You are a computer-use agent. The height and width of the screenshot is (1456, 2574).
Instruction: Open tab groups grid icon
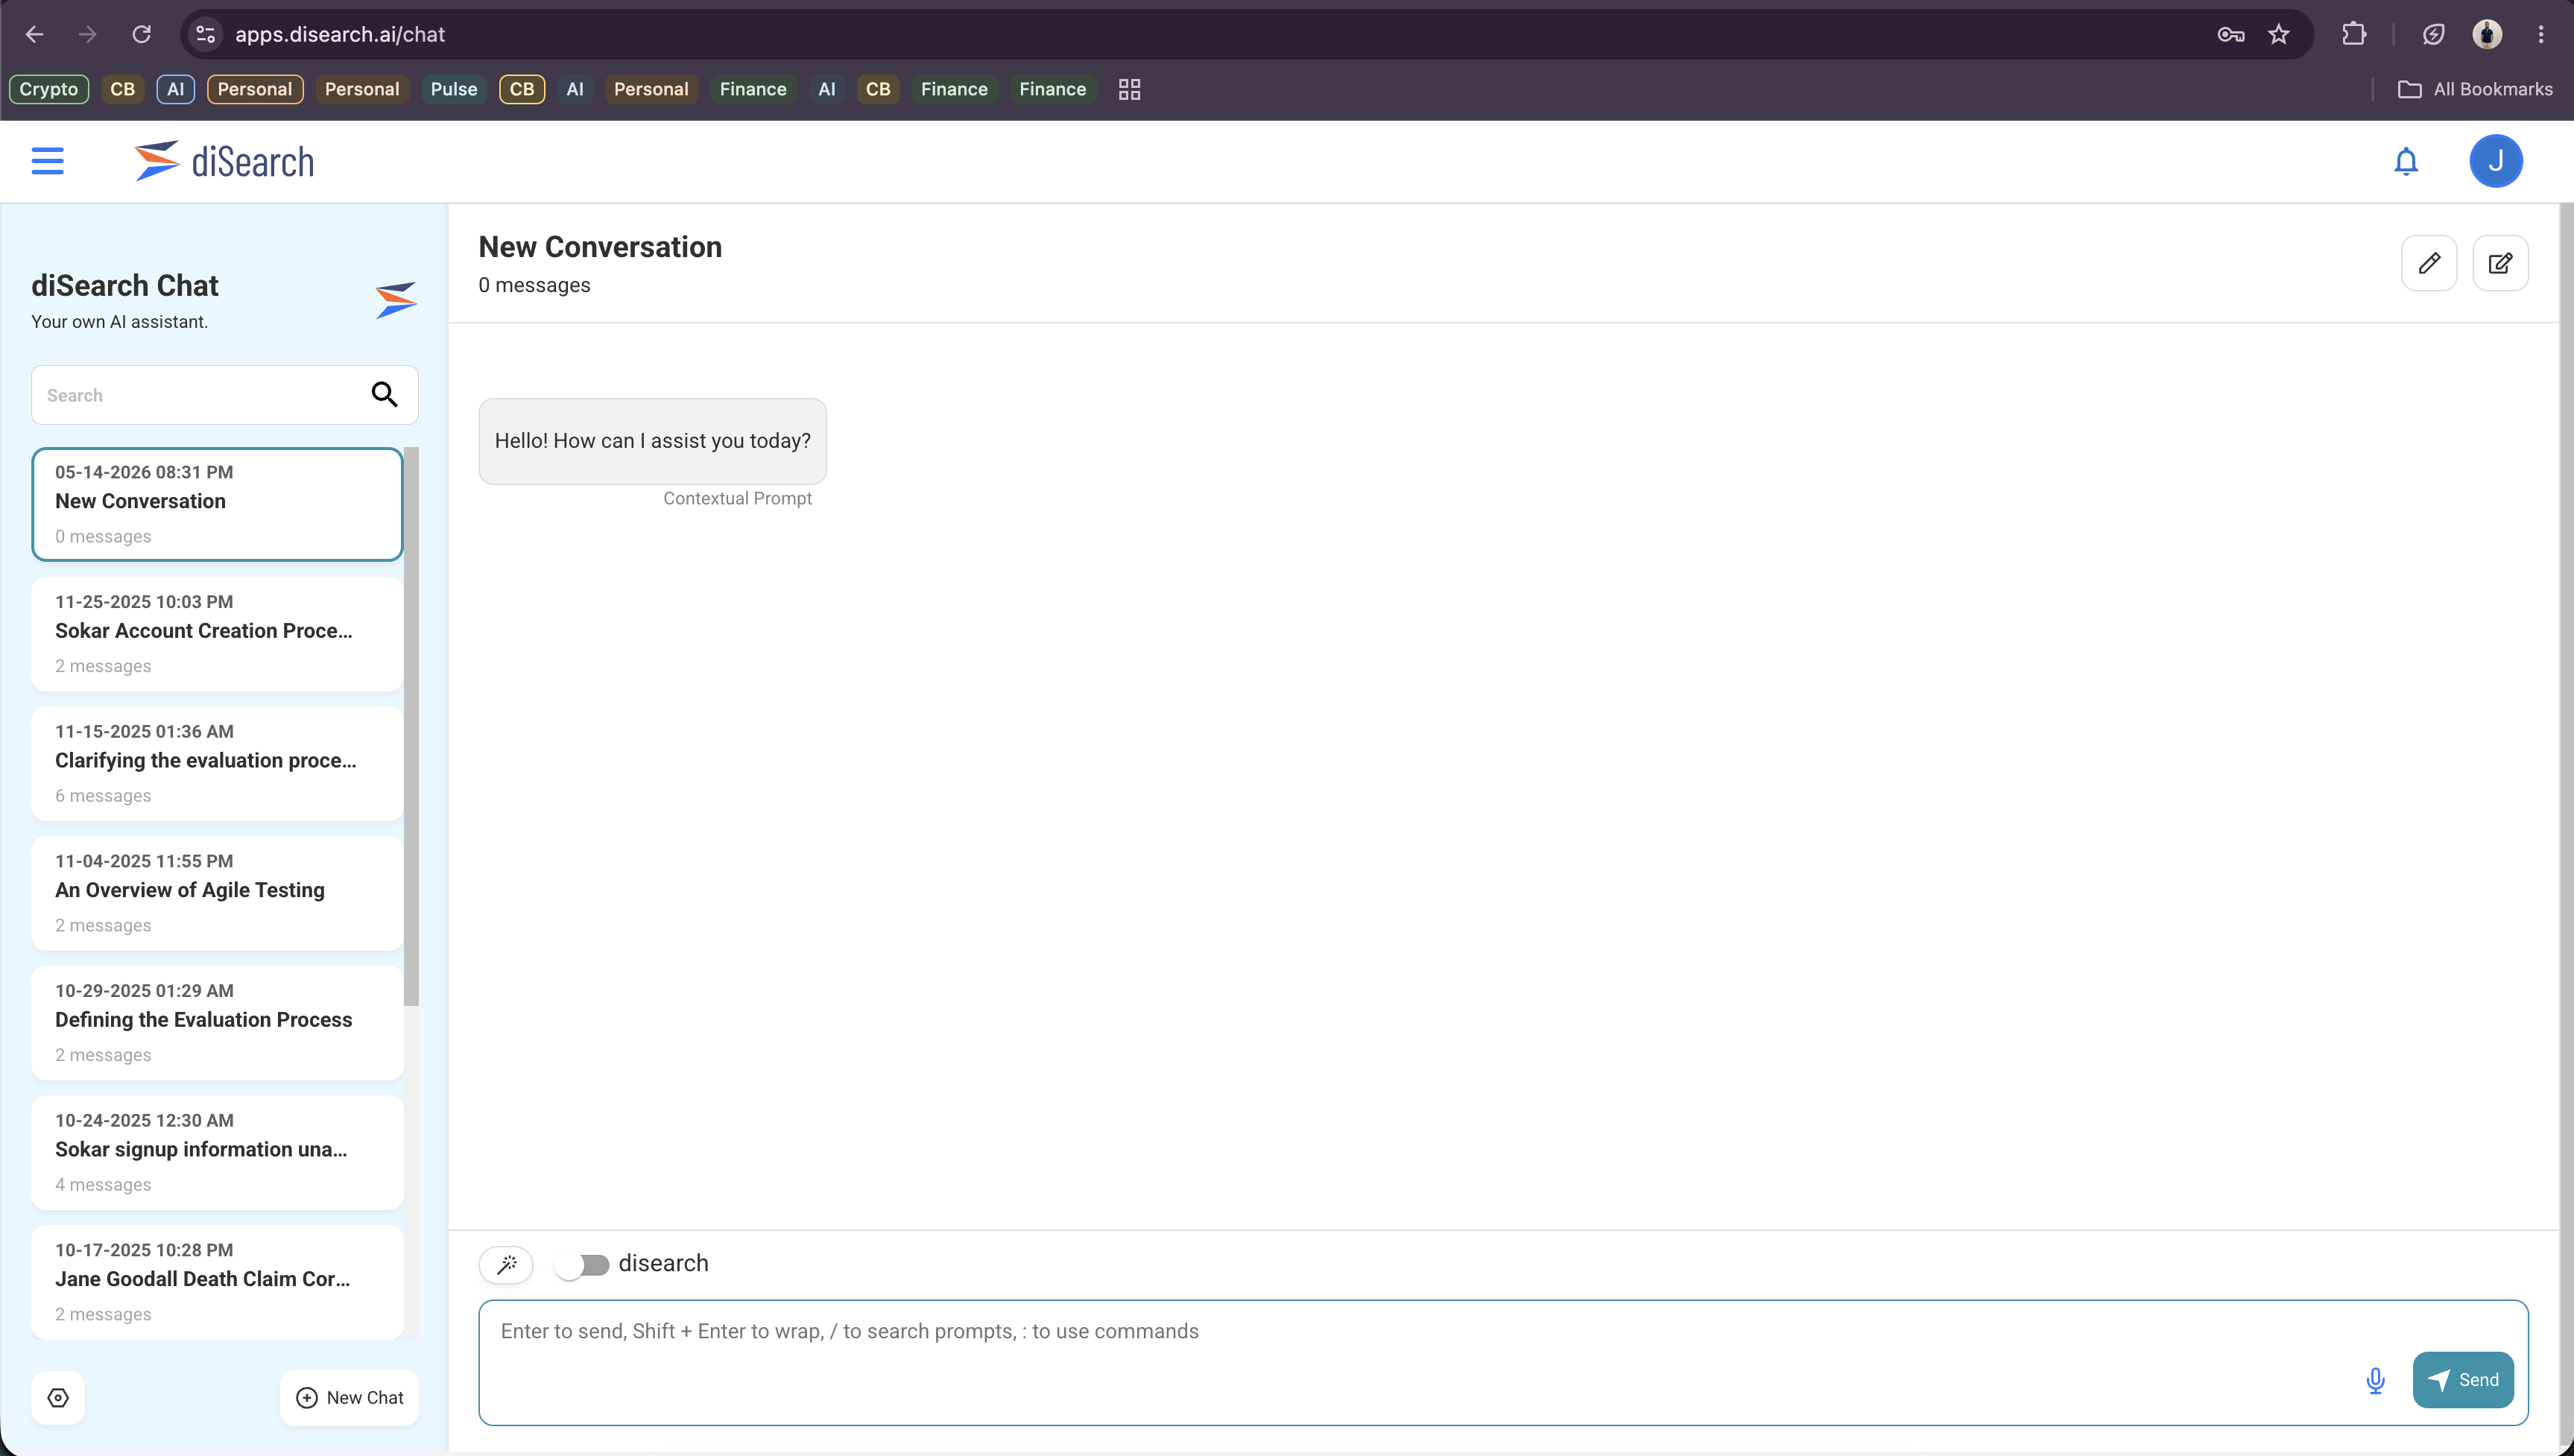point(1129,89)
